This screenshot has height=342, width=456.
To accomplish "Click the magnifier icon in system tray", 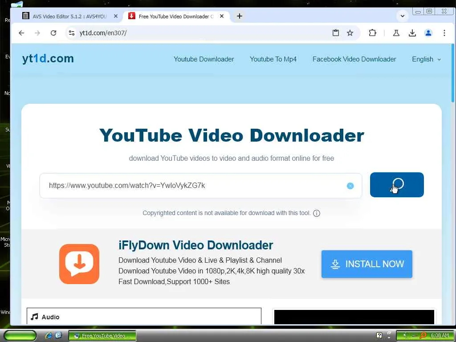I will pyautogui.click(x=423, y=335).
